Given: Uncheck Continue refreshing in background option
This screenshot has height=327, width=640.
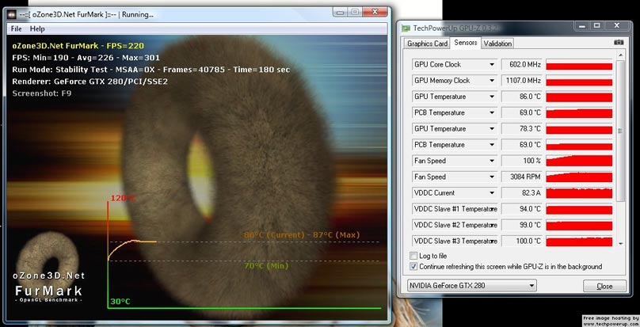Looking at the screenshot, I should pyautogui.click(x=413, y=267).
